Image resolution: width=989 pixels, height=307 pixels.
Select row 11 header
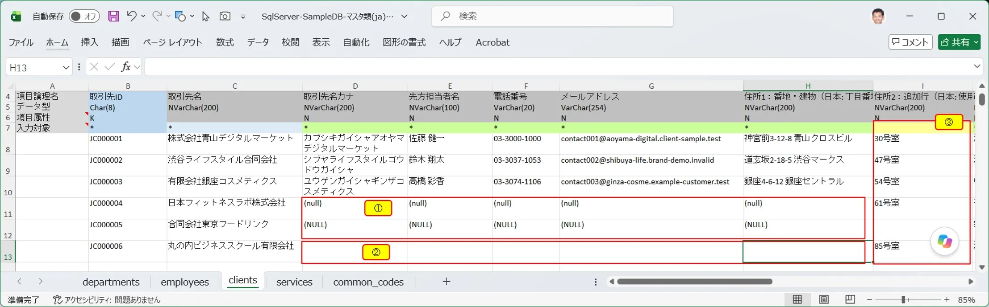coord(8,209)
